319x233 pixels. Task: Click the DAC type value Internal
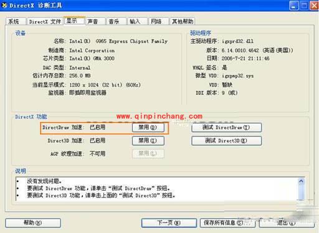(80, 68)
